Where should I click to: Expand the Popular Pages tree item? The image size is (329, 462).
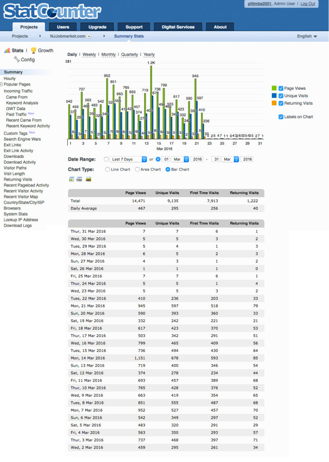pos(2,84)
